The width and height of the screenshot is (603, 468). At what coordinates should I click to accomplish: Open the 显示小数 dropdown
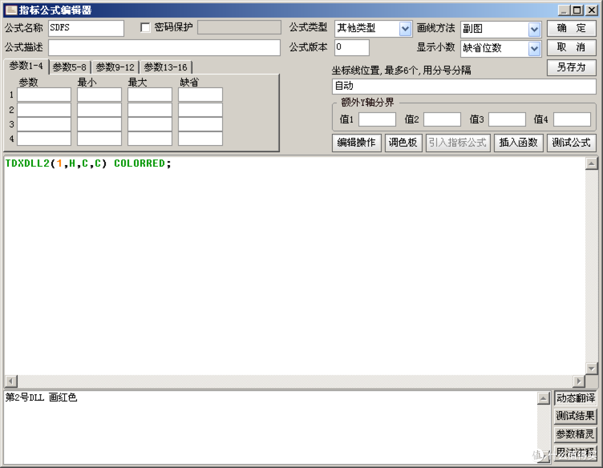pyautogui.click(x=534, y=49)
